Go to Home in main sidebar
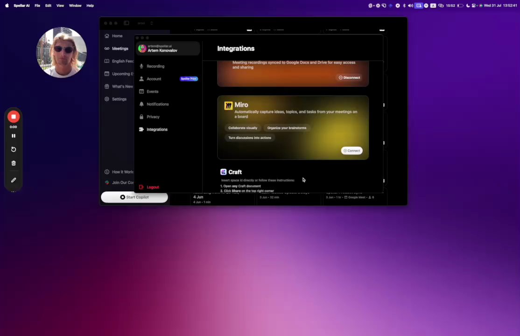 coord(114,36)
